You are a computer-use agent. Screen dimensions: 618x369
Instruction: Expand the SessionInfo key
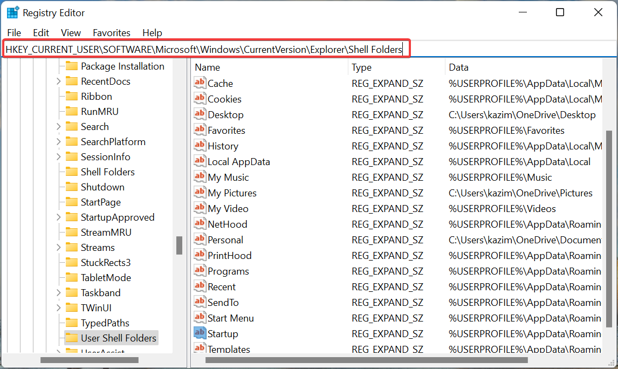(x=58, y=156)
